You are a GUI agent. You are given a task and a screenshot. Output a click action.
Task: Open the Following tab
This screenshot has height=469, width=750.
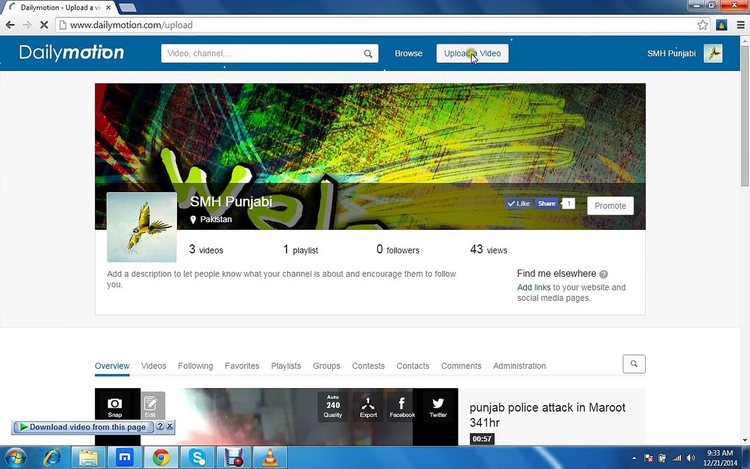tap(195, 365)
